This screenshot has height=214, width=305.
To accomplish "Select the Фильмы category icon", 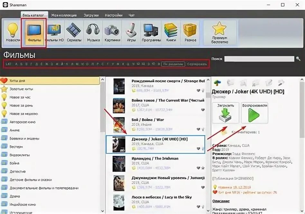I will click(34, 33).
